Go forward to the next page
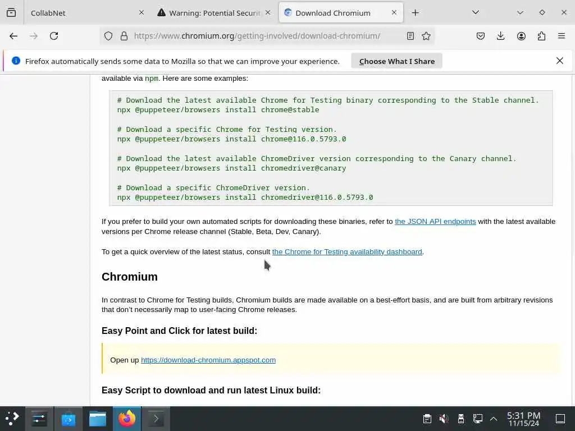 (34, 36)
